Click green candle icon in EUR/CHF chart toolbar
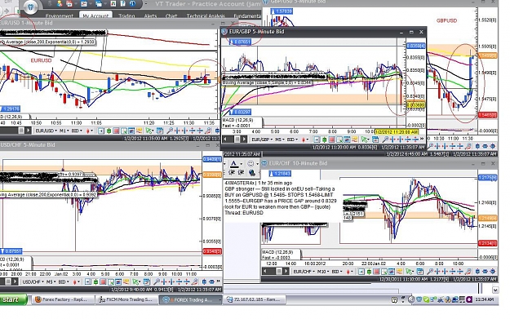 (x=369, y=272)
